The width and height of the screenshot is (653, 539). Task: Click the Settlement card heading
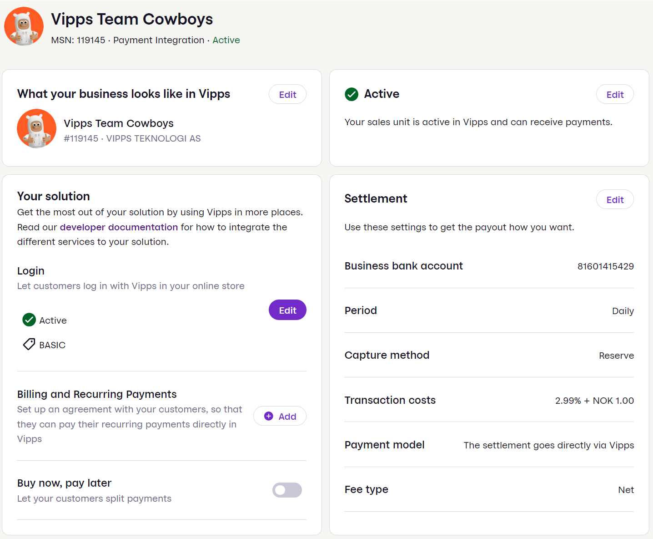point(376,198)
